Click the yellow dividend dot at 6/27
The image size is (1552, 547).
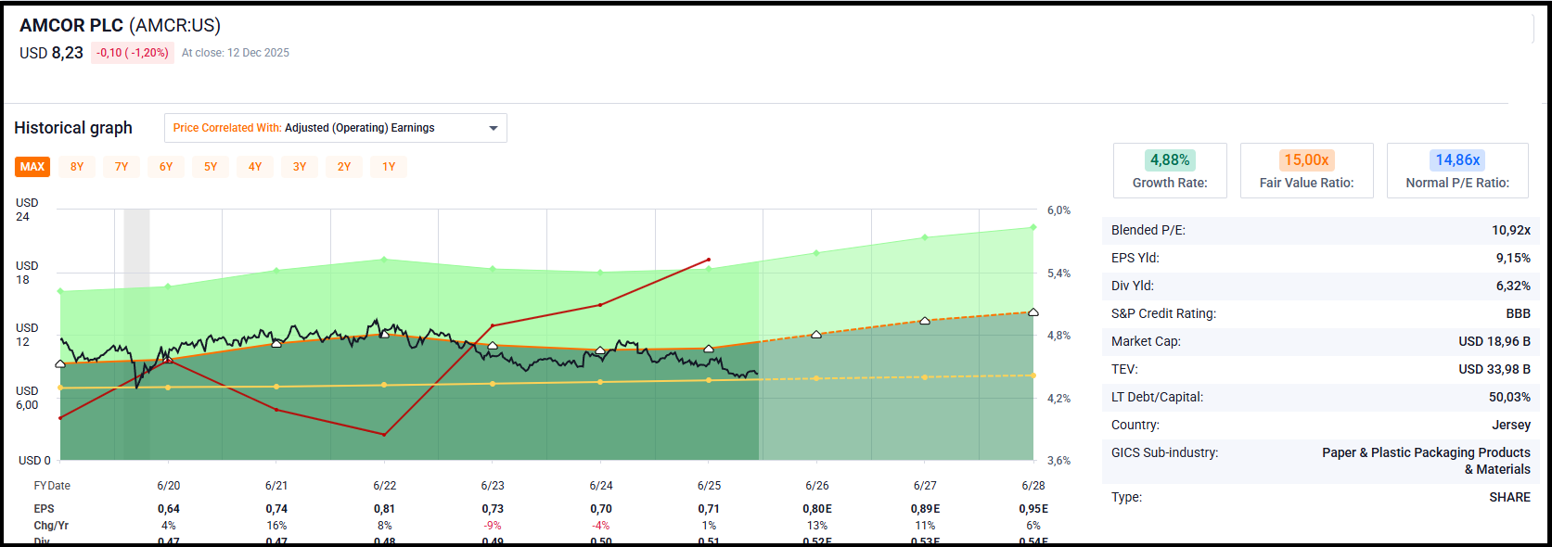click(x=925, y=377)
